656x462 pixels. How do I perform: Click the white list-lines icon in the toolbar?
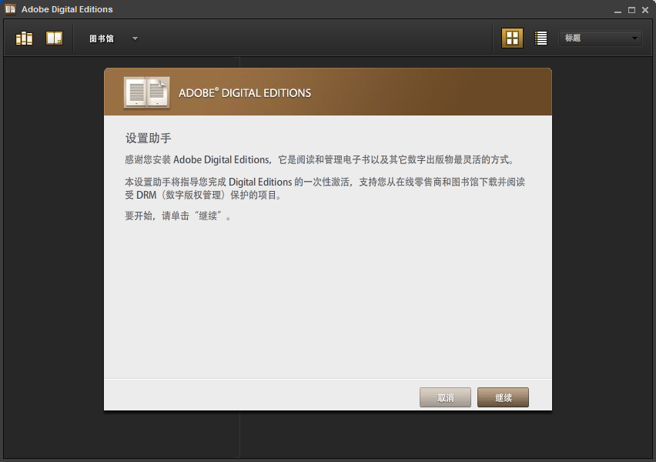pos(540,37)
